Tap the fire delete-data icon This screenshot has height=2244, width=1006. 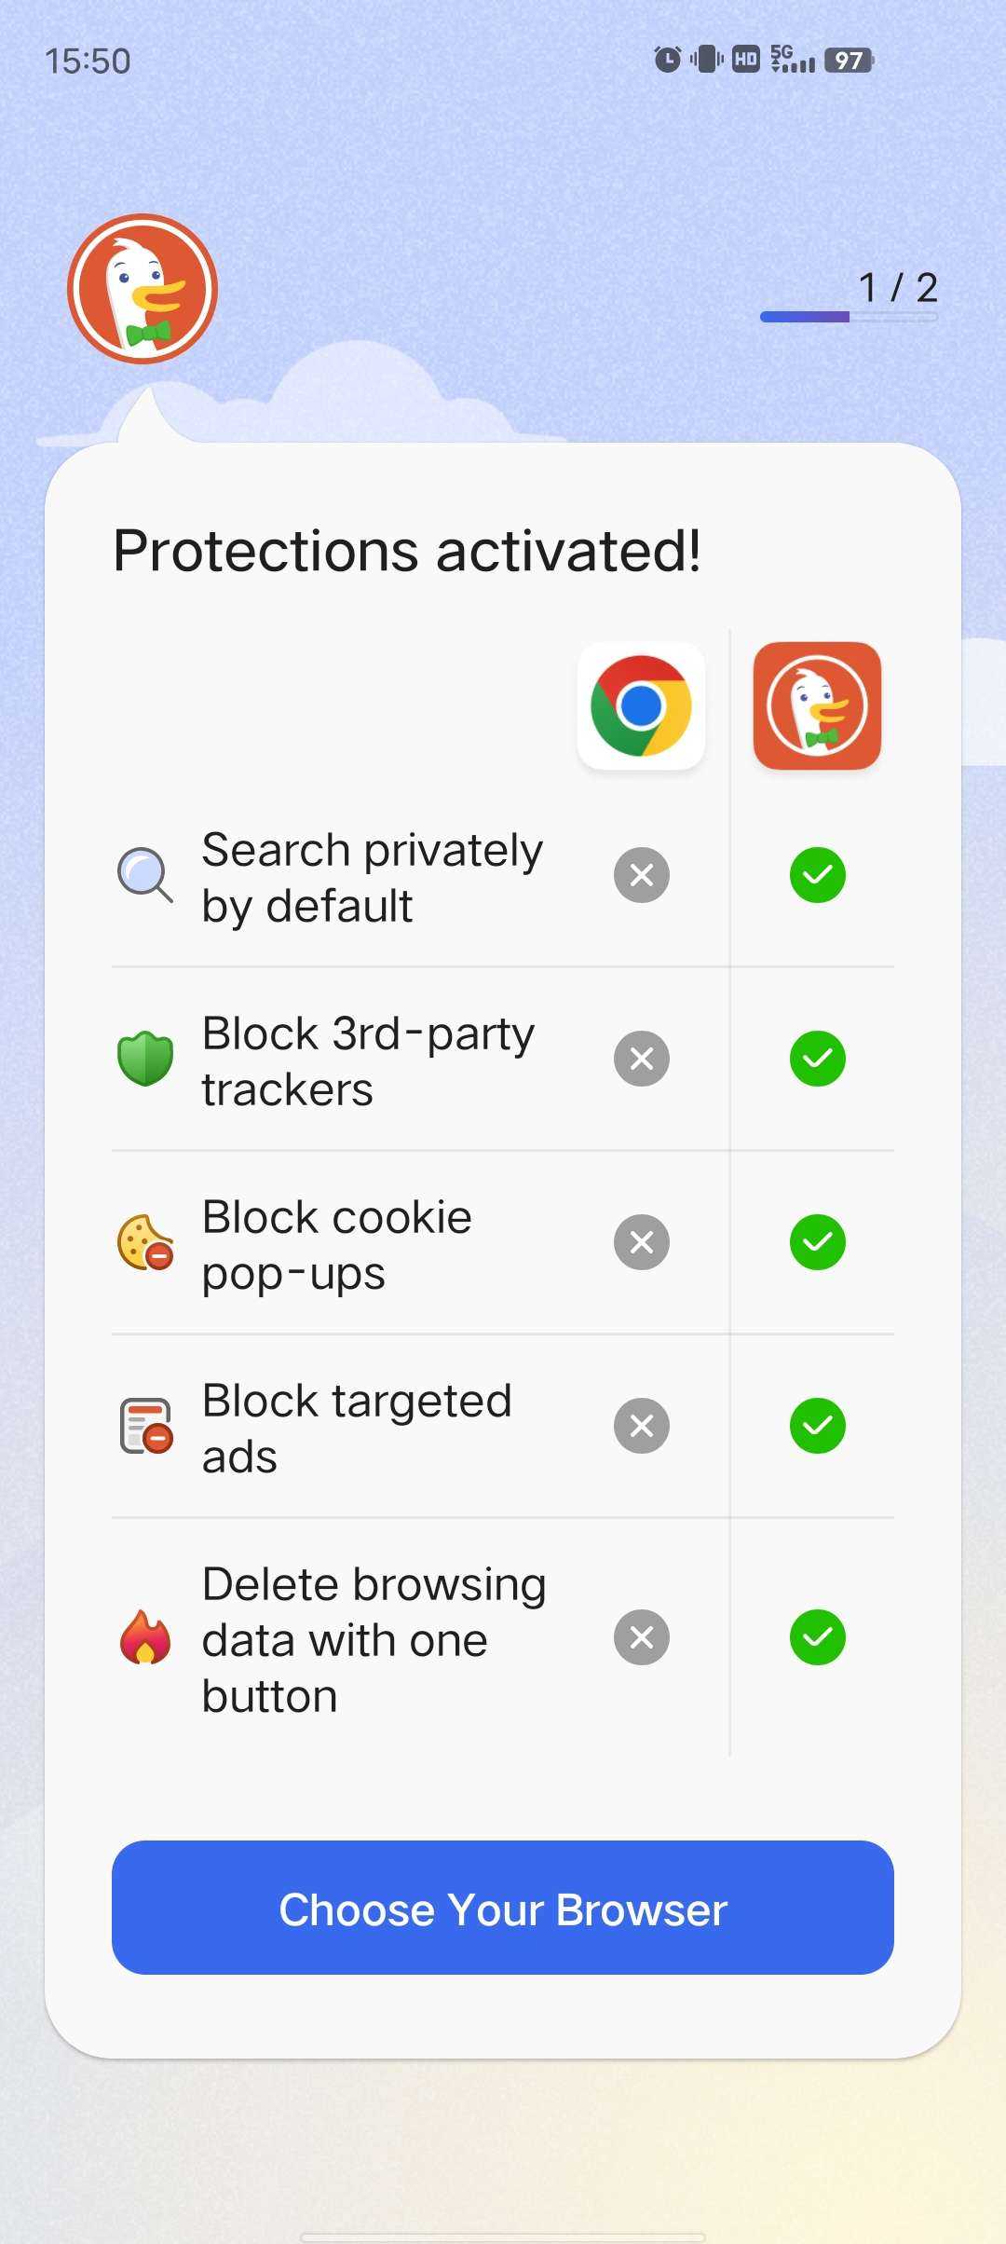pyautogui.click(x=145, y=1637)
